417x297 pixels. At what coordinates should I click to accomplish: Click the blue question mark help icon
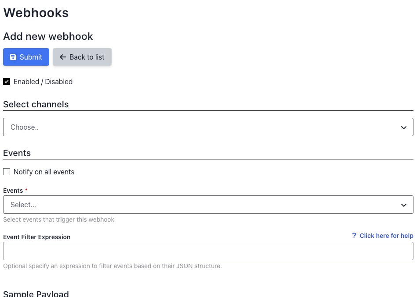pos(354,236)
